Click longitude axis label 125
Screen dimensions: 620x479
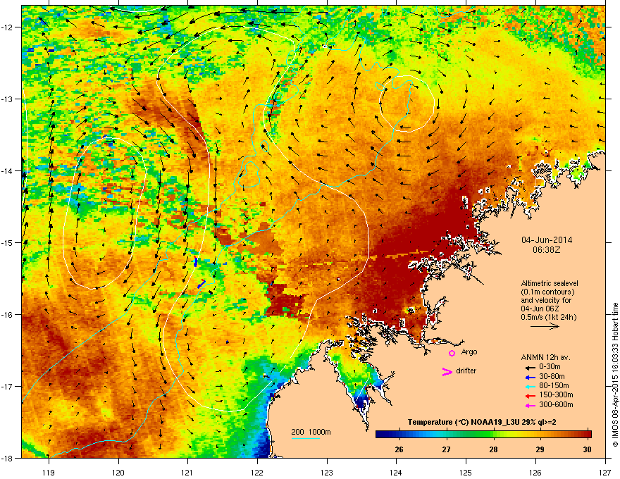coord(466,472)
